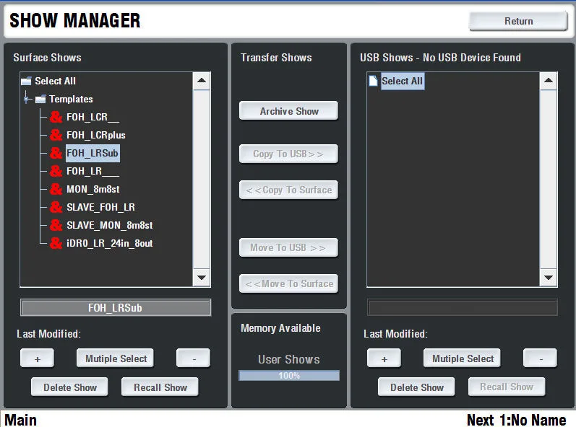Click the Templates folder icon

40,99
